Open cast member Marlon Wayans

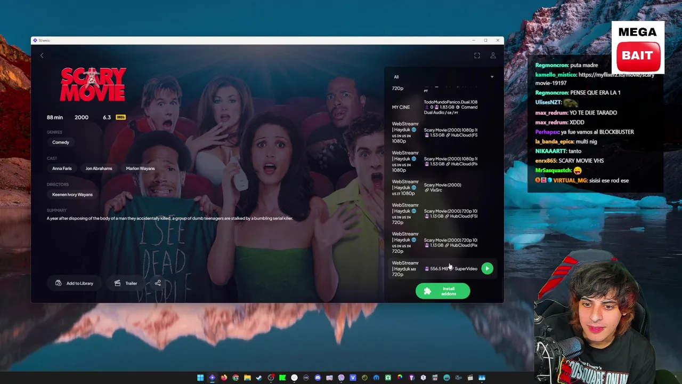click(x=140, y=169)
